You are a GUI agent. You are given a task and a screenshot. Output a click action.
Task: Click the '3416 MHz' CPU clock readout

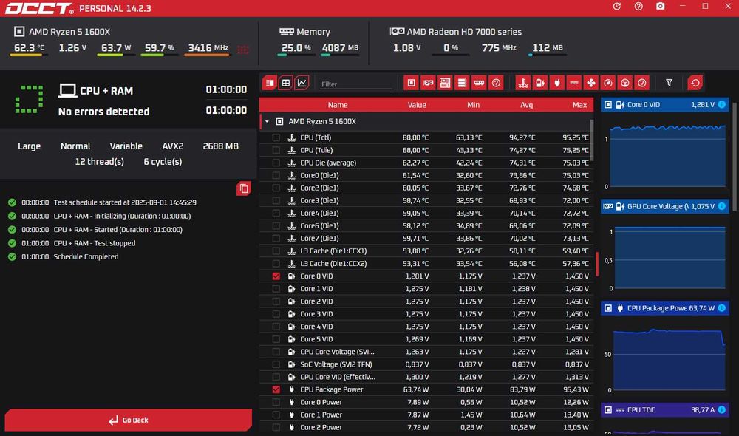tap(208, 47)
